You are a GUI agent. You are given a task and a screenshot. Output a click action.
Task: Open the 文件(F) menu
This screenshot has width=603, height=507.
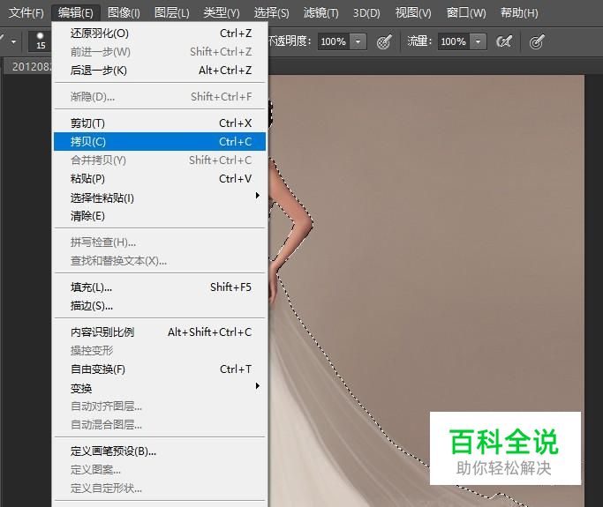pyautogui.click(x=26, y=13)
